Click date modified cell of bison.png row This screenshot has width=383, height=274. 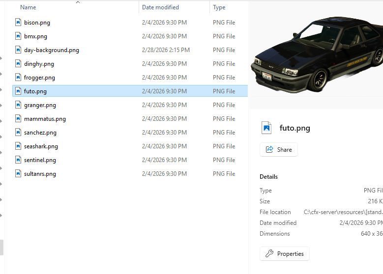coord(164,23)
